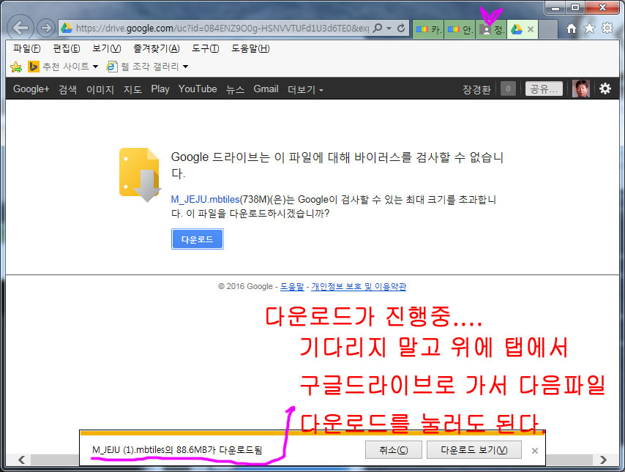Click the horizontal scrollbar left arrow
This screenshot has width=625, height=472.
pos(22,460)
